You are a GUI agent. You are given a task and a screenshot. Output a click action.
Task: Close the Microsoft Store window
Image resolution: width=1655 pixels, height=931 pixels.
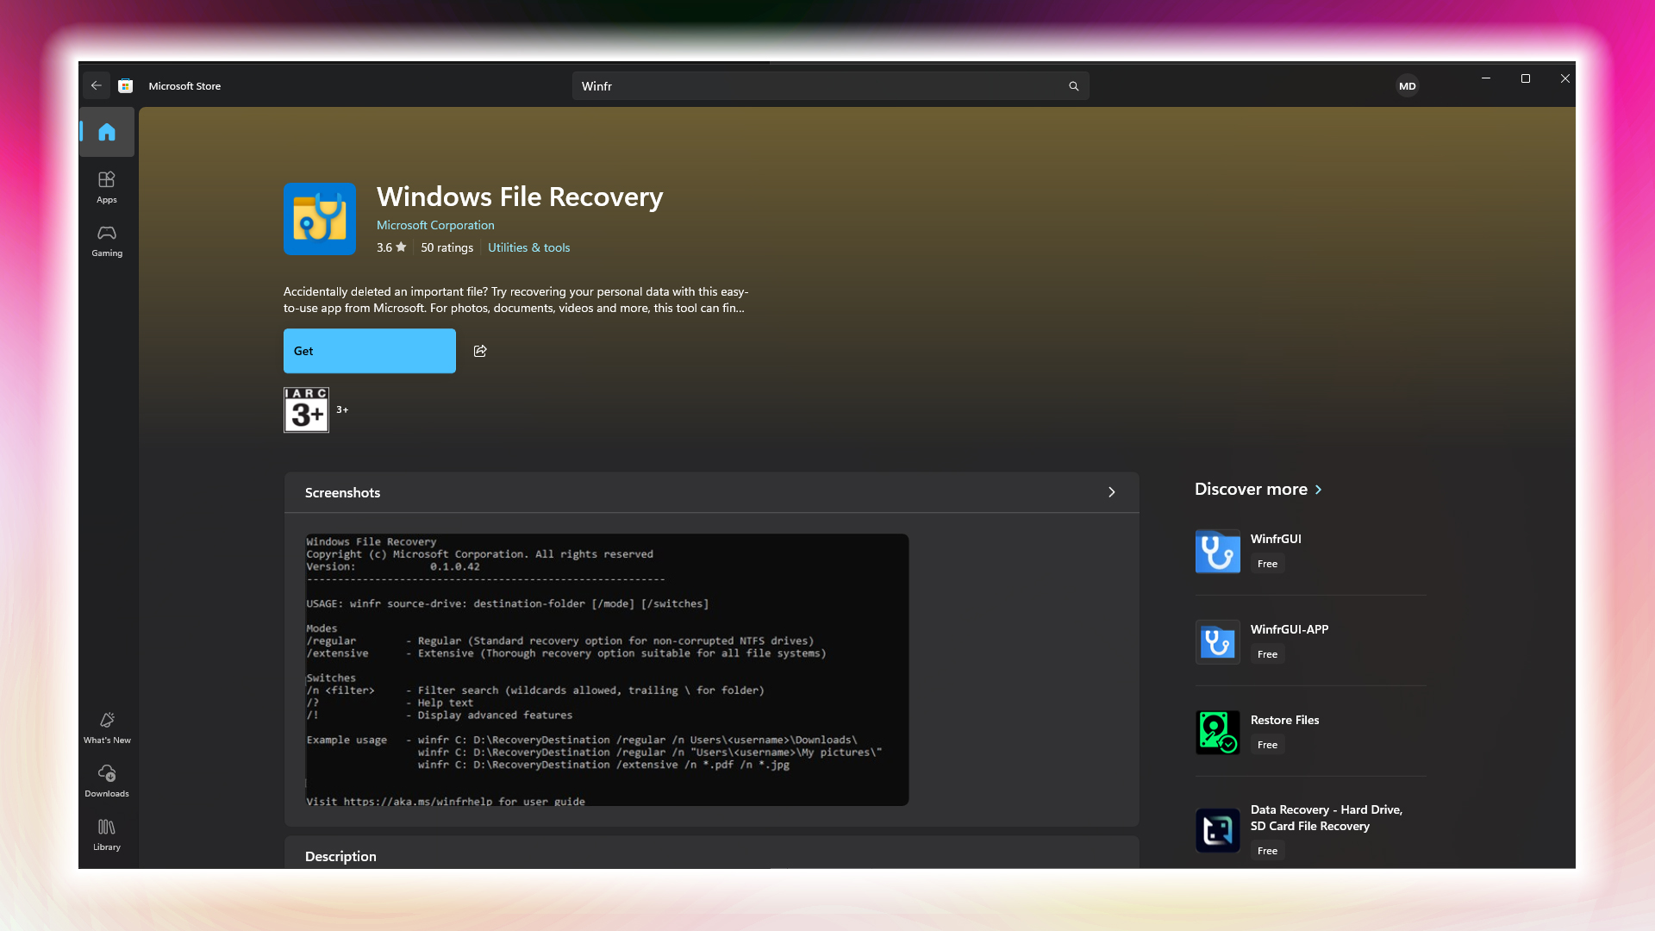(x=1565, y=78)
